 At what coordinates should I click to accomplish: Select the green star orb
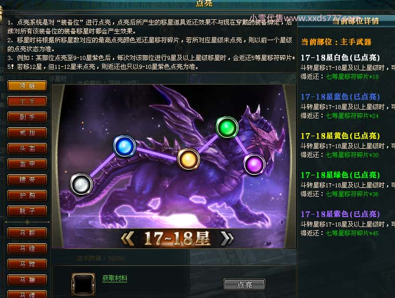click(x=227, y=127)
